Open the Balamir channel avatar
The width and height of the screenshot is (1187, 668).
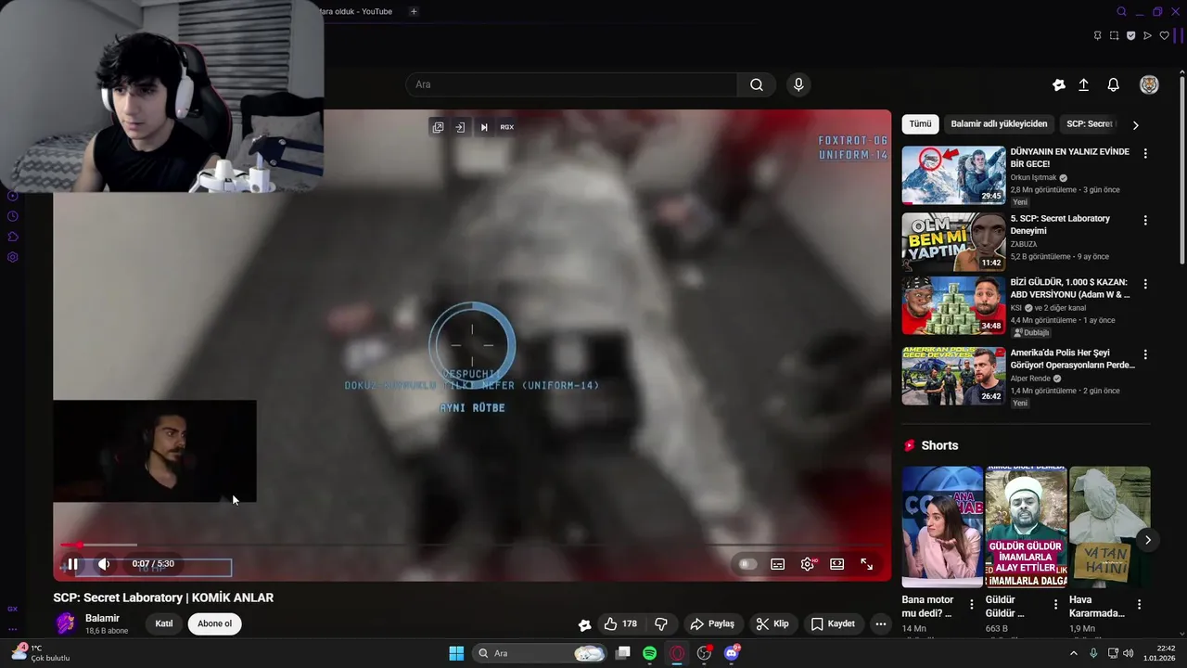click(66, 623)
